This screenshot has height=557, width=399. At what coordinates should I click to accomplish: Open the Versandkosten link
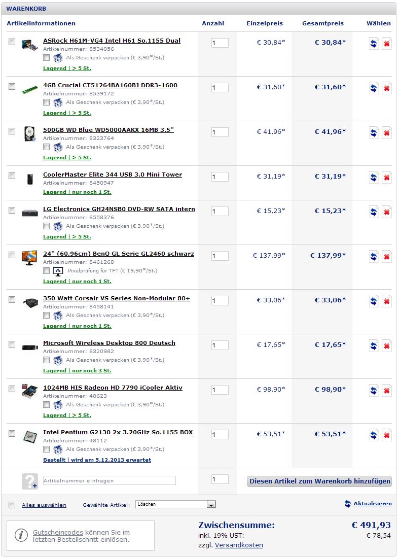[239, 545]
